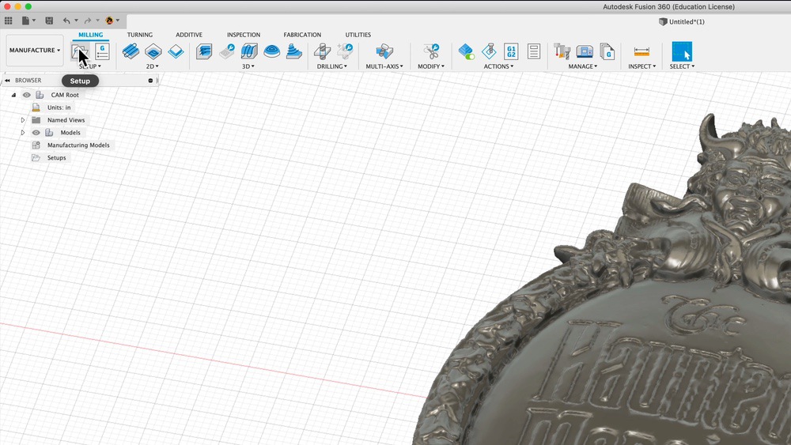This screenshot has width=791, height=445.
Task: Select the 3D Contour toolpath tool
Action: pos(294,51)
